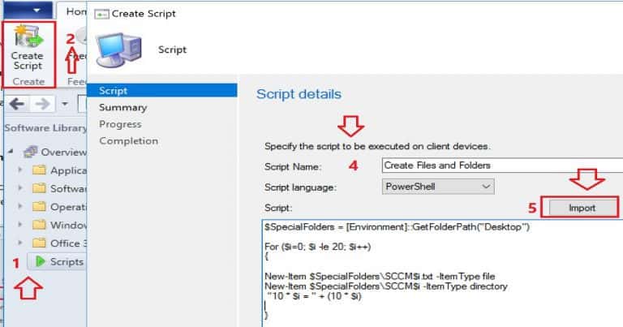Navigate forward with the right arrow
Image resolution: width=623 pixels, height=327 pixels.
(42, 104)
